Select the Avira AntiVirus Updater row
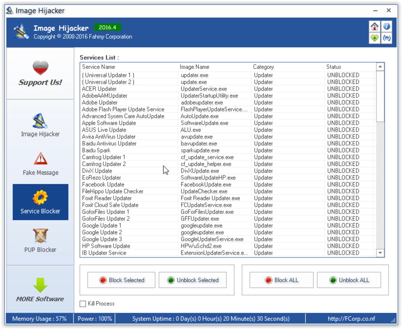The width and height of the screenshot is (402, 329). pyautogui.click(x=228, y=137)
